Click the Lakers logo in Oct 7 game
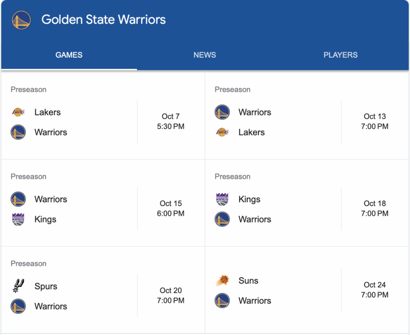The width and height of the screenshot is (410, 335). click(18, 112)
